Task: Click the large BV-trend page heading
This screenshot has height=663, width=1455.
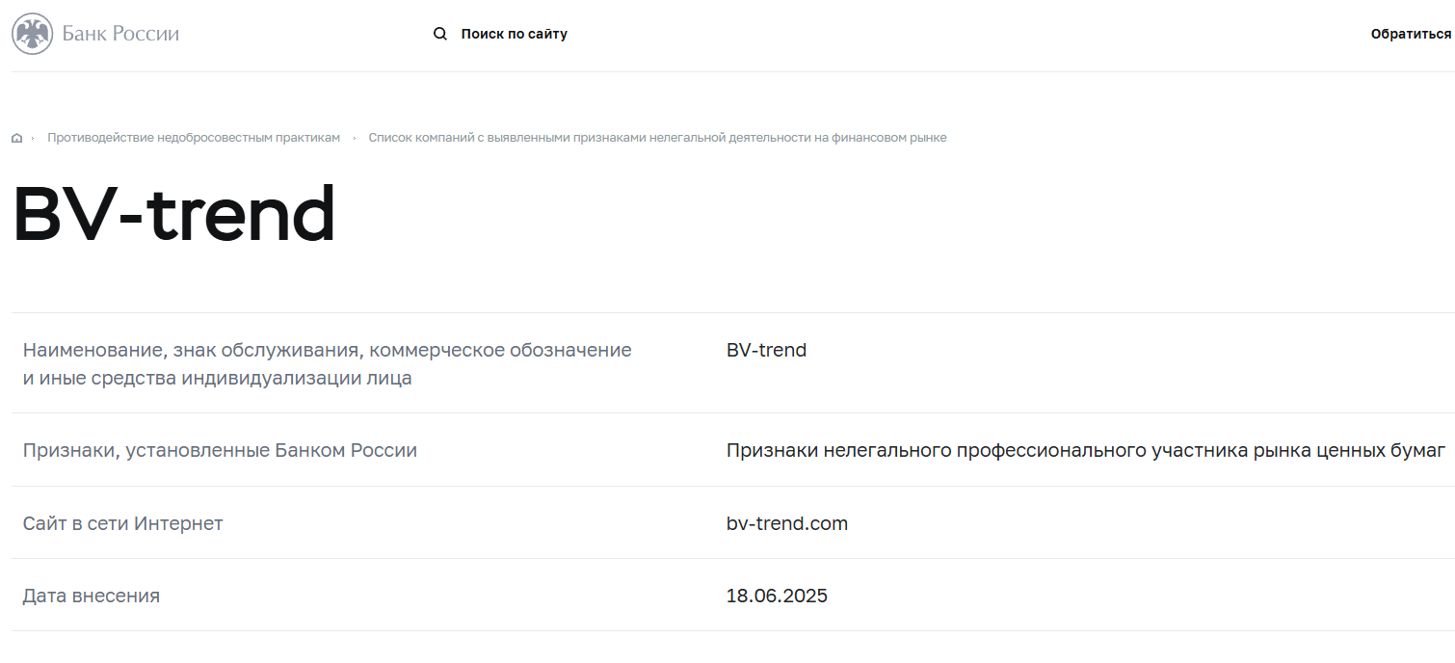Action: (x=174, y=215)
